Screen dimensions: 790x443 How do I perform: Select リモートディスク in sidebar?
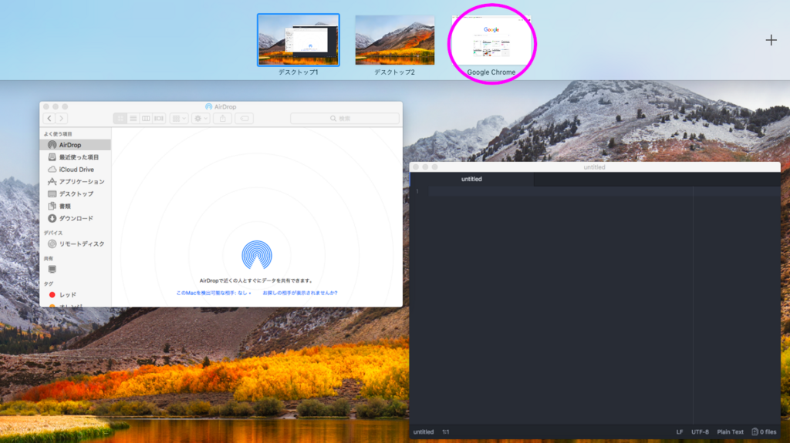tap(75, 244)
